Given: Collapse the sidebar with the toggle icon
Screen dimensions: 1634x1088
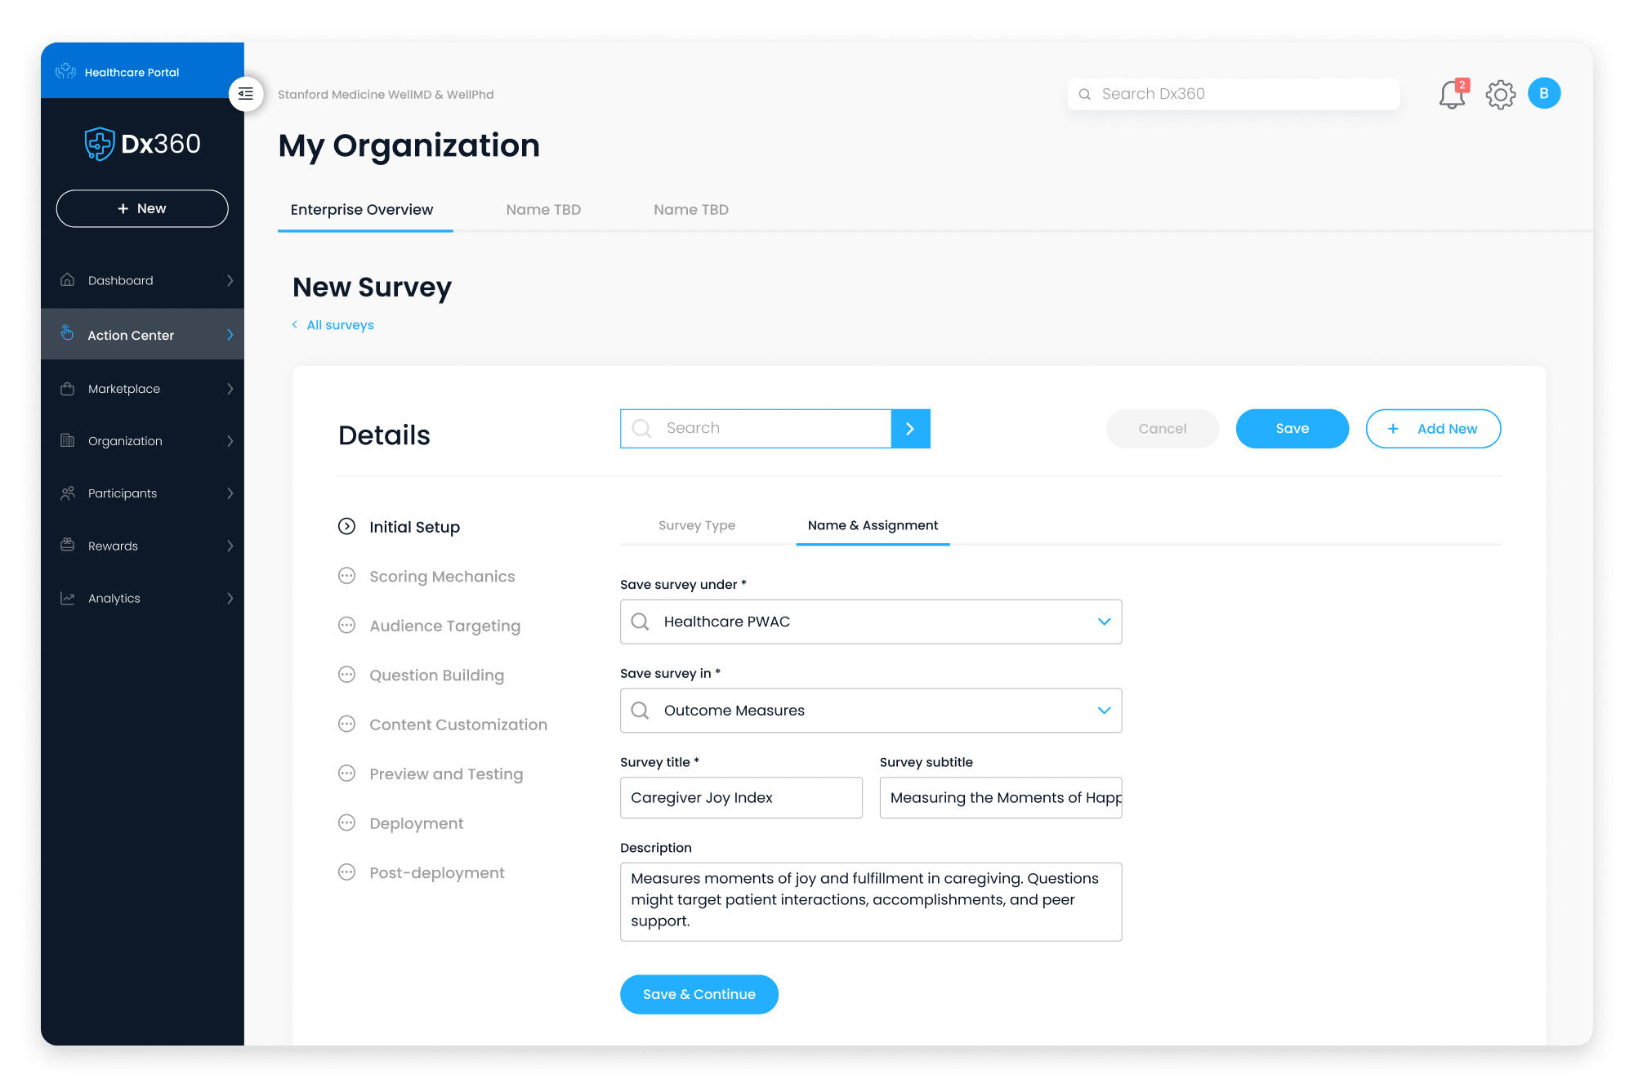Looking at the screenshot, I should pos(246,94).
